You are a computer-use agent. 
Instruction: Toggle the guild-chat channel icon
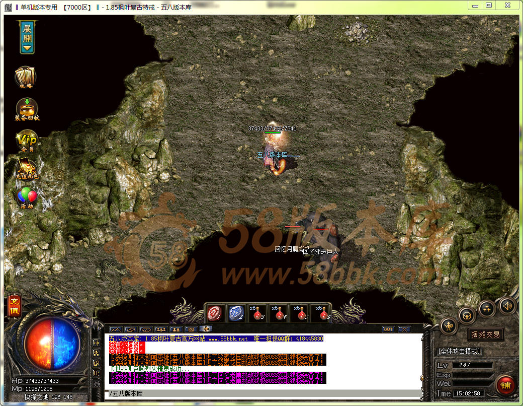tap(97, 363)
